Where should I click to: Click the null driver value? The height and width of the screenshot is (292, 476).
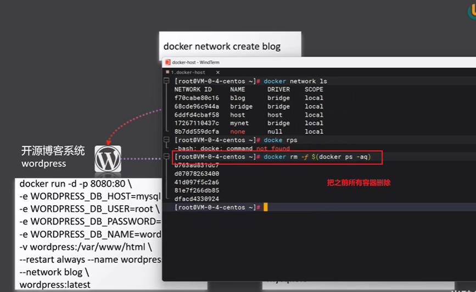point(275,132)
